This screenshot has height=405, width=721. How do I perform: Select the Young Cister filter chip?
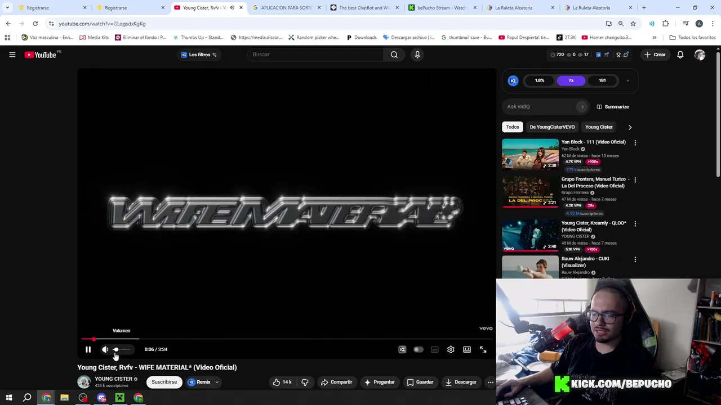(x=599, y=127)
